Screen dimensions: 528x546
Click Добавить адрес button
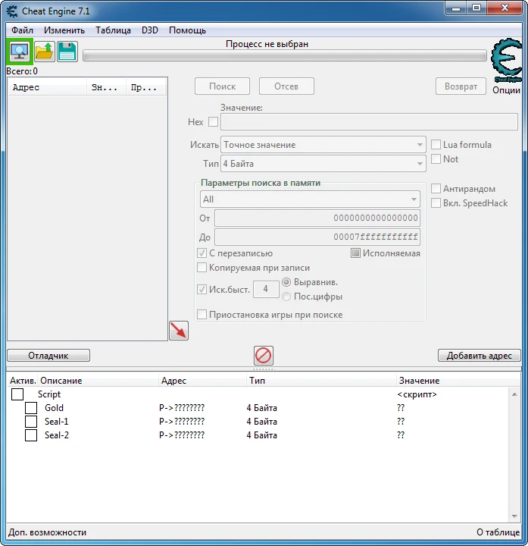480,356
